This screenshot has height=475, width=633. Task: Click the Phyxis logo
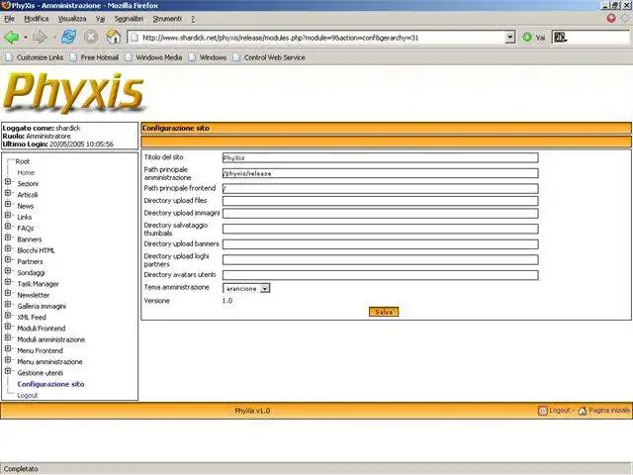[74, 92]
